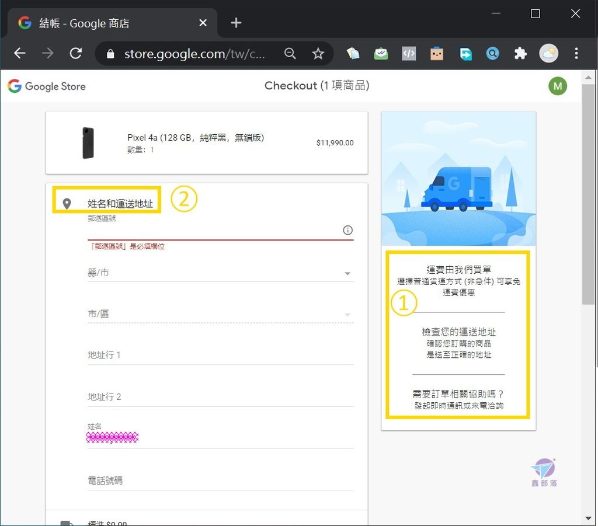Click the location pin icon
This screenshot has width=598, height=526.
click(x=67, y=204)
